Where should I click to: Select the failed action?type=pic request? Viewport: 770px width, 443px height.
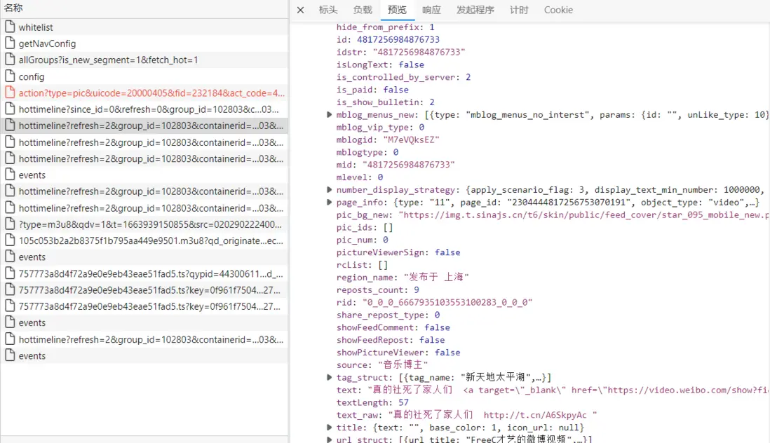(144, 93)
